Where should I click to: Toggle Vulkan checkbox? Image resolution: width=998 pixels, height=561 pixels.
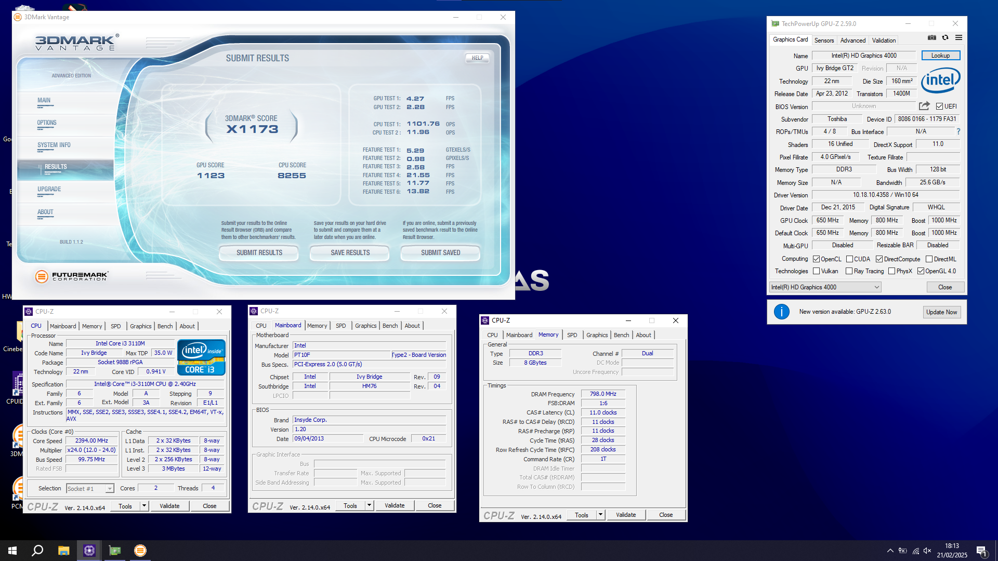coord(817,271)
